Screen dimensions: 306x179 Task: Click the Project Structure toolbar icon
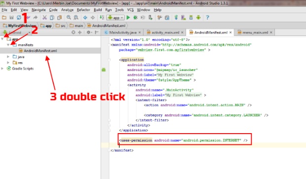[x=167, y=18]
